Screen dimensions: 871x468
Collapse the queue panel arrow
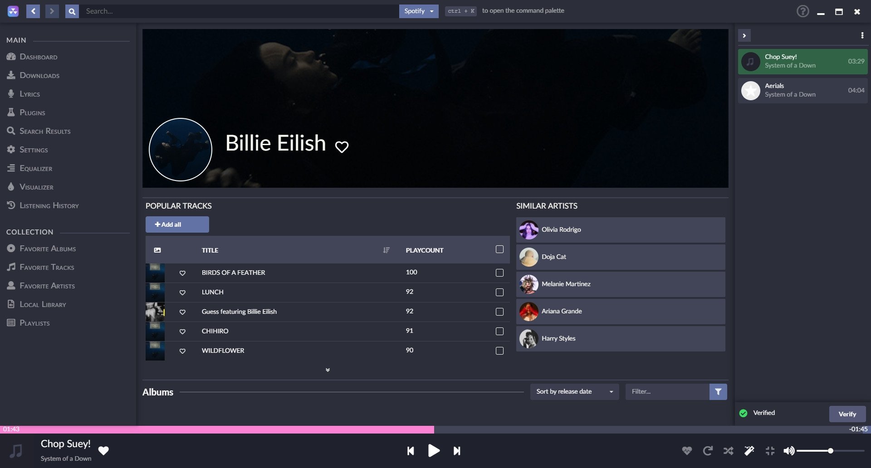(744, 35)
